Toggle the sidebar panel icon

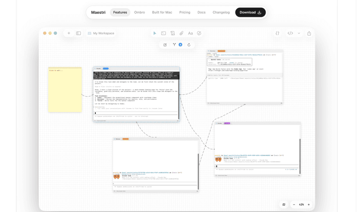tap(78, 33)
